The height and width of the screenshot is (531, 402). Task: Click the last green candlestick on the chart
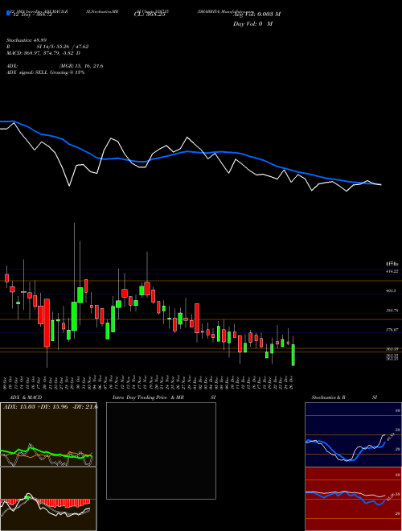293,355
